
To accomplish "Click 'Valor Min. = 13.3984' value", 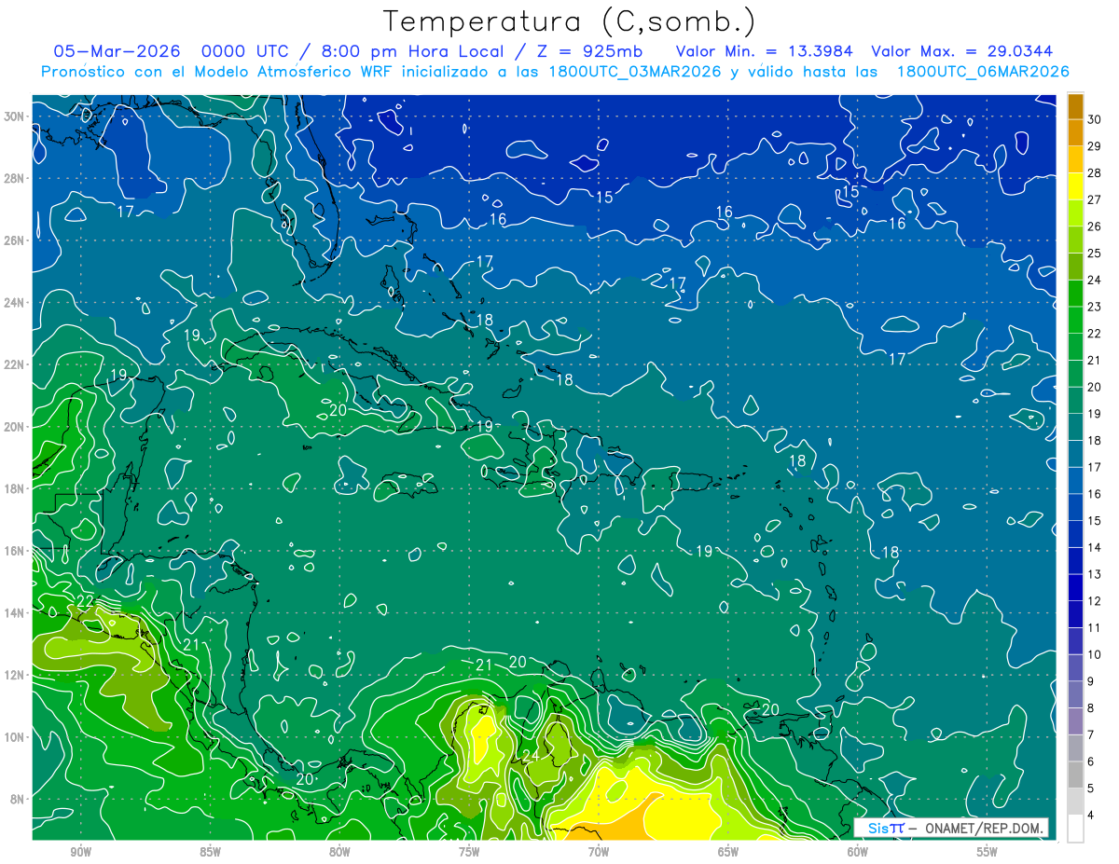I will (764, 51).
